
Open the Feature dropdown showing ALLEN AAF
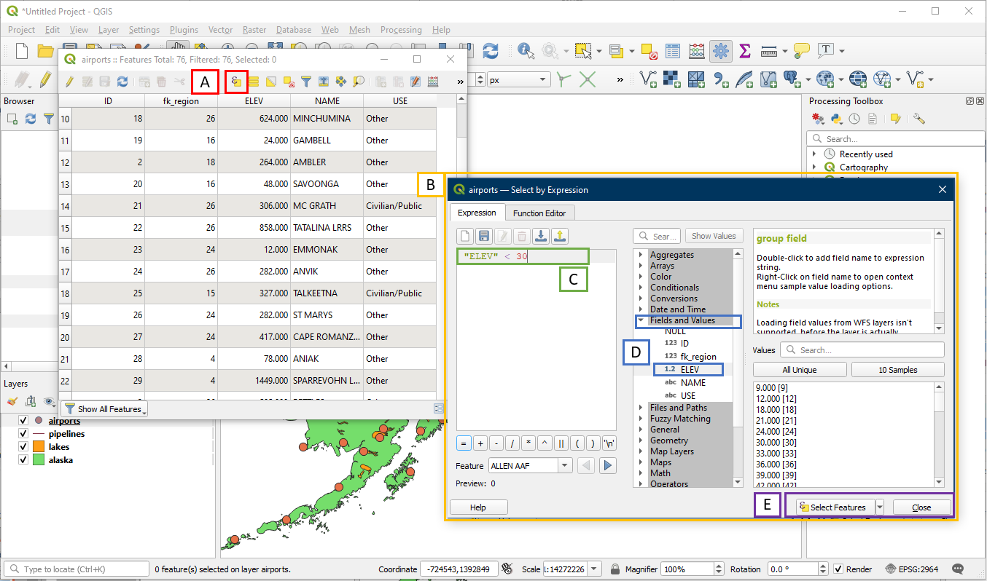tap(565, 466)
